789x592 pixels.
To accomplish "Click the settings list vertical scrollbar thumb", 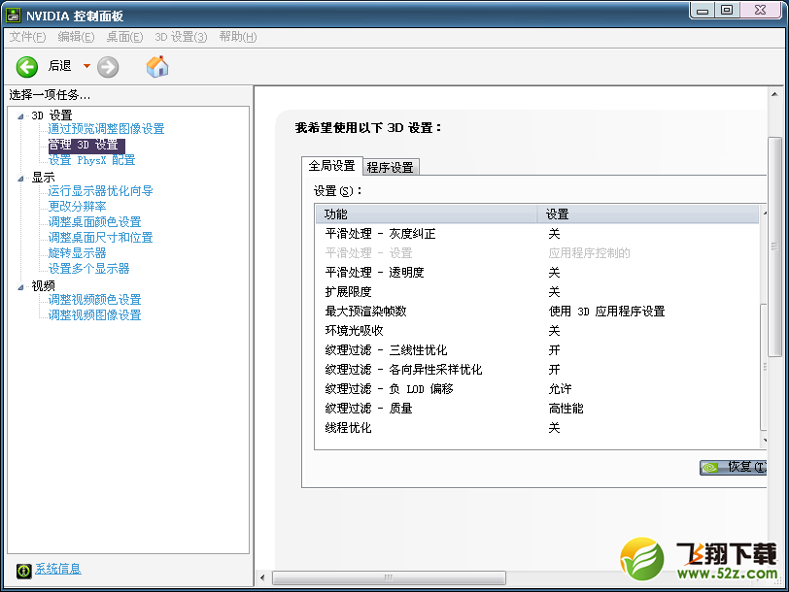I will (x=764, y=367).
